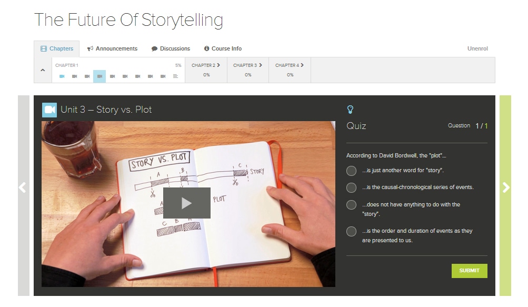Choose answer about order and duration of events

click(351, 231)
